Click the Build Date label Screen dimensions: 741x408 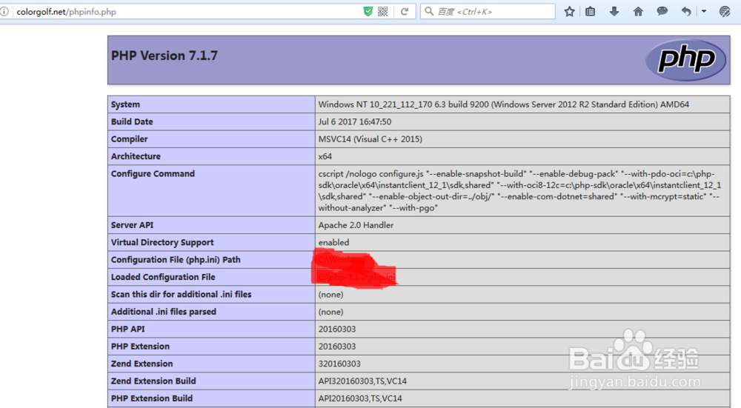click(132, 122)
